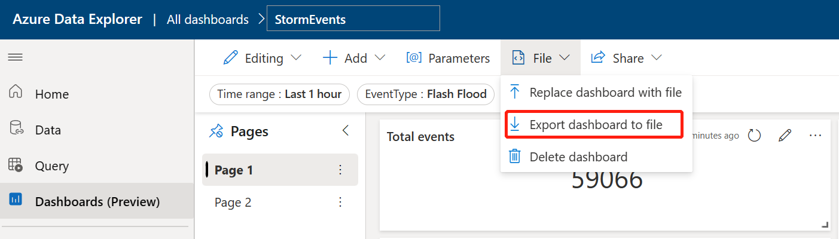Viewport: 839px width, 239px height.
Task: Open Total events tile more menu
Action: (x=815, y=136)
